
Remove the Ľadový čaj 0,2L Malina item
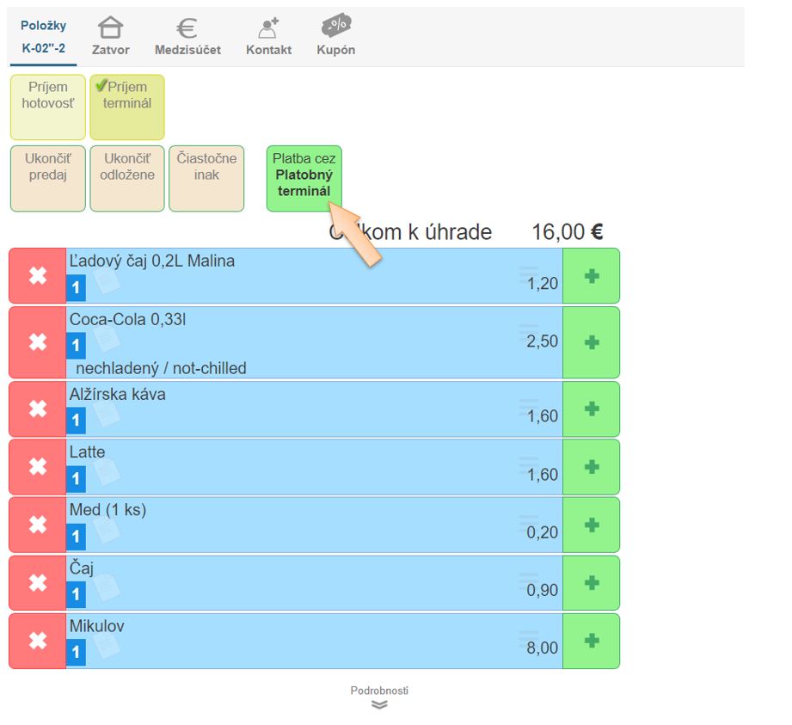click(x=38, y=276)
